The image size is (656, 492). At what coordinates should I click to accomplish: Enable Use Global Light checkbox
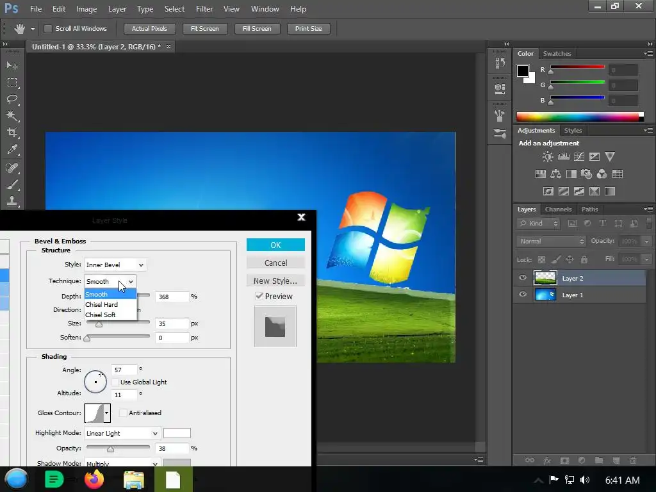115,382
